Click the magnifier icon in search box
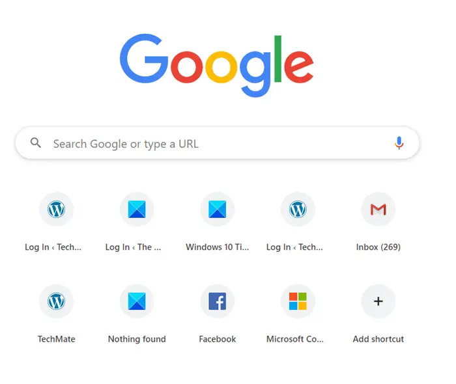 point(35,143)
